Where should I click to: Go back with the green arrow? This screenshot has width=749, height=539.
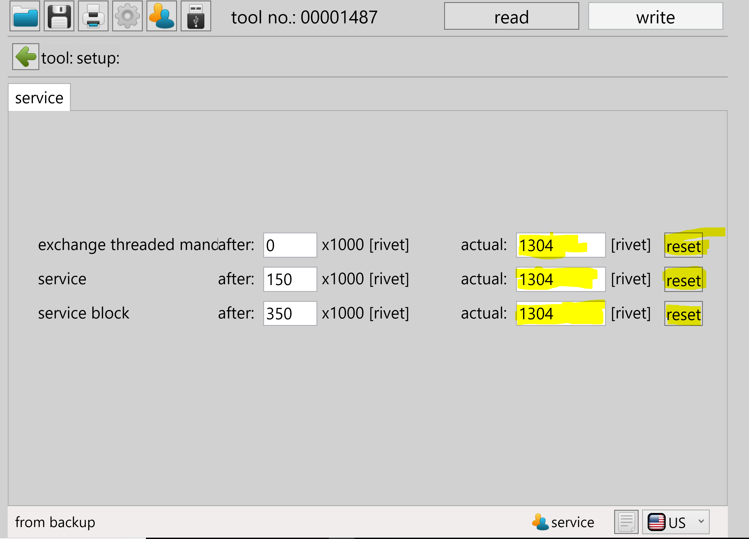click(26, 57)
